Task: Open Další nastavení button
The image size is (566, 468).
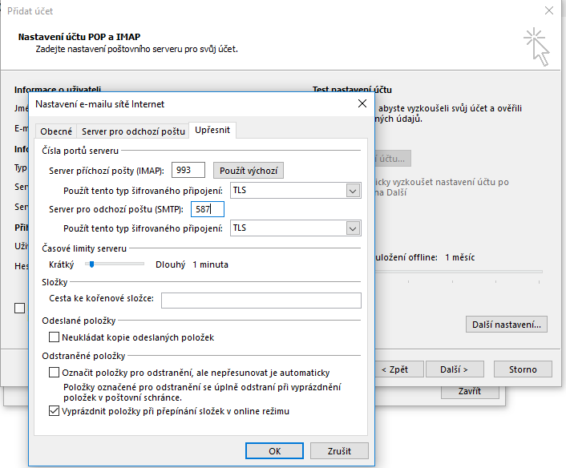Action: [507, 325]
